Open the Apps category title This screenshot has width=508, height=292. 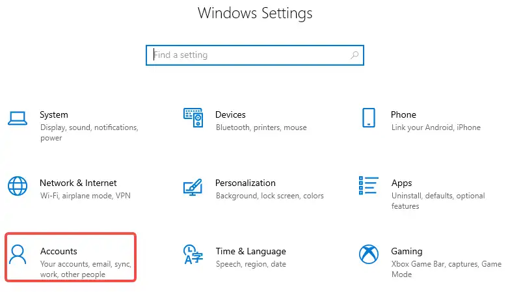401,183
